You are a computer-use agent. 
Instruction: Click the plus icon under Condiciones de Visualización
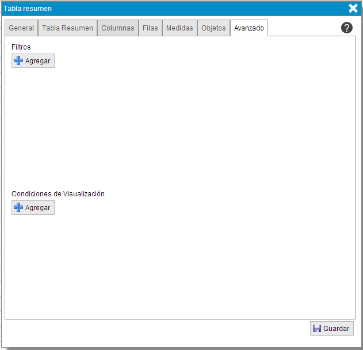click(x=18, y=208)
